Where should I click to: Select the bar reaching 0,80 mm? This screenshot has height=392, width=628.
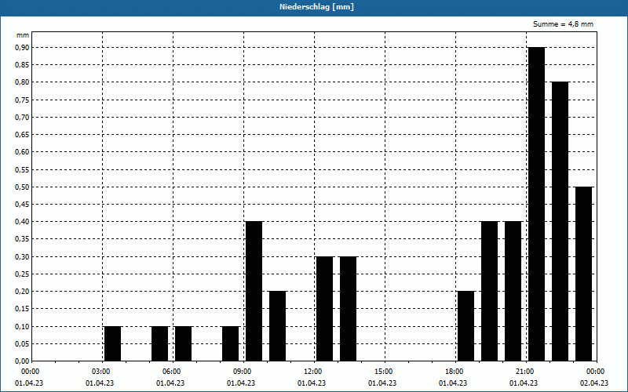pos(560,222)
